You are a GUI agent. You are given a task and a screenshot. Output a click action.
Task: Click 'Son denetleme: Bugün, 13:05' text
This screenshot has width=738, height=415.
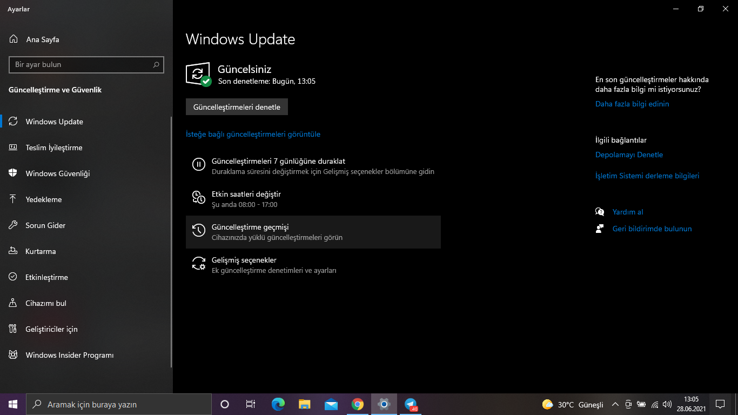(x=267, y=82)
